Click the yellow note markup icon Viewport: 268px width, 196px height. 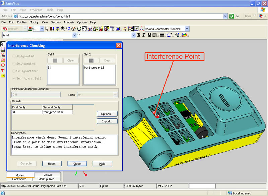(x=3, y=76)
